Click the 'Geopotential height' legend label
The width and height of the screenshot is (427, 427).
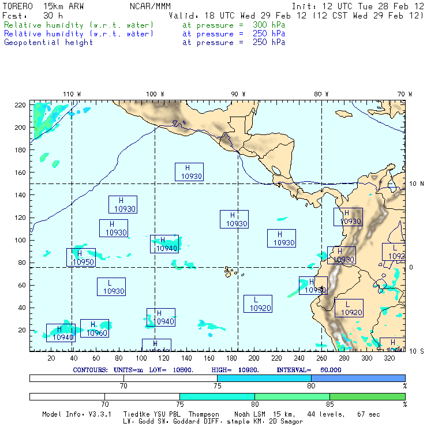(48, 42)
